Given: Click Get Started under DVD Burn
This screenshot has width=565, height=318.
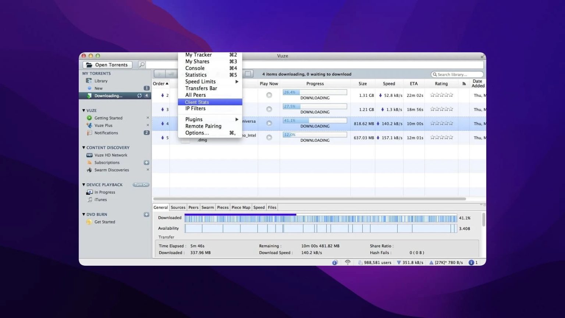Looking at the screenshot, I should (104, 222).
